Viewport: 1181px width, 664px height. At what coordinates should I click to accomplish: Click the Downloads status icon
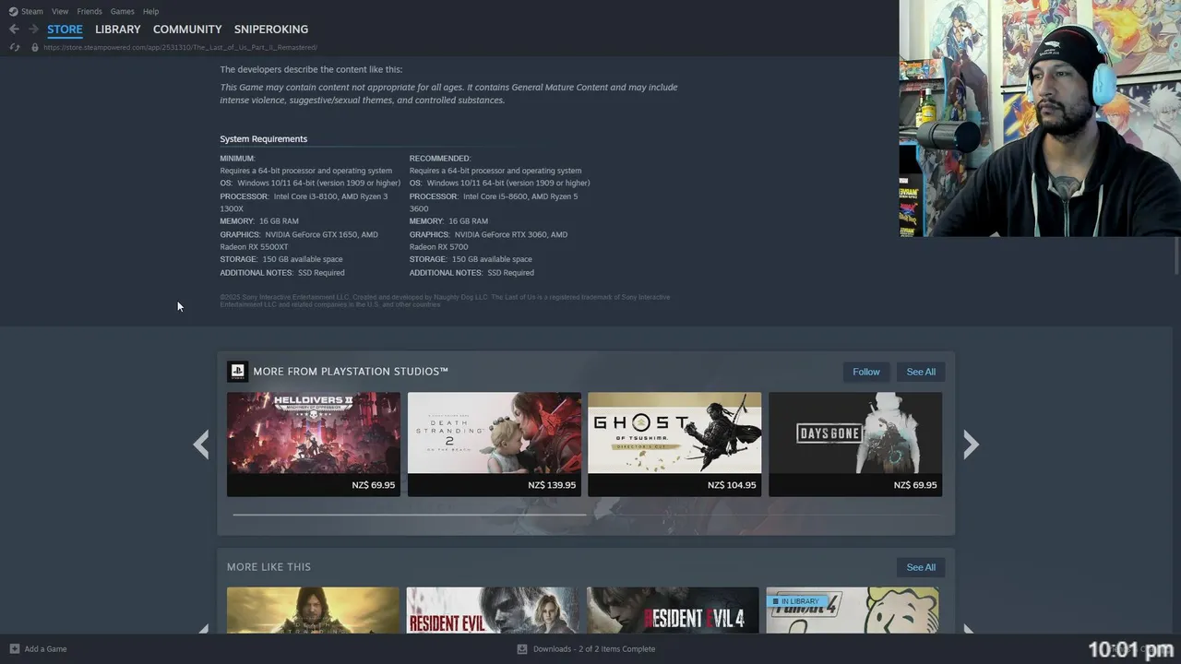coord(522,648)
